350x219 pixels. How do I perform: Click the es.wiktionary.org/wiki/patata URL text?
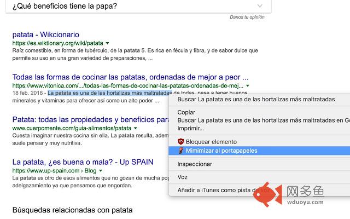(57, 43)
